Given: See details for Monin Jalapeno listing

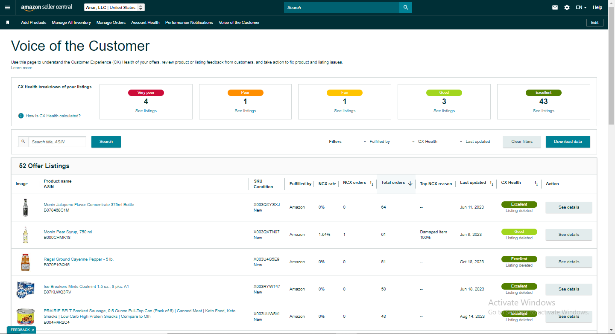Looking at the screenshot, I should (569, 207).
